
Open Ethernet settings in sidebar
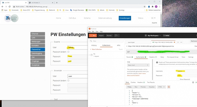38,34
